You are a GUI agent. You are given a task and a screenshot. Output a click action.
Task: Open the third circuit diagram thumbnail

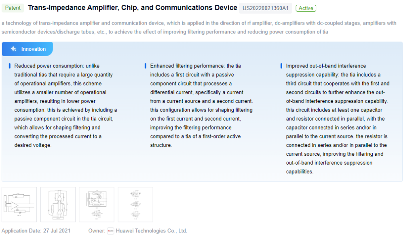pyautogui.click(x=96, y=204)
